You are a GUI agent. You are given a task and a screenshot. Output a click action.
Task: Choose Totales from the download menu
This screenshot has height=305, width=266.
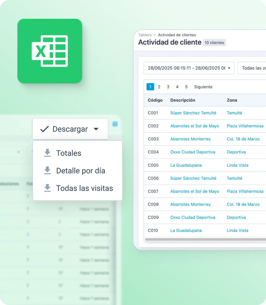pyautogui.click(x=69, y=153)
